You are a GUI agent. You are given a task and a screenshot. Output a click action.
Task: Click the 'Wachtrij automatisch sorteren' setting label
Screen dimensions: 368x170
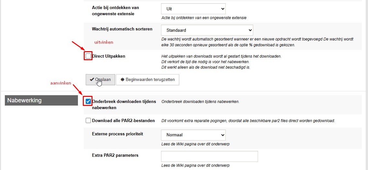coord(122,29)
